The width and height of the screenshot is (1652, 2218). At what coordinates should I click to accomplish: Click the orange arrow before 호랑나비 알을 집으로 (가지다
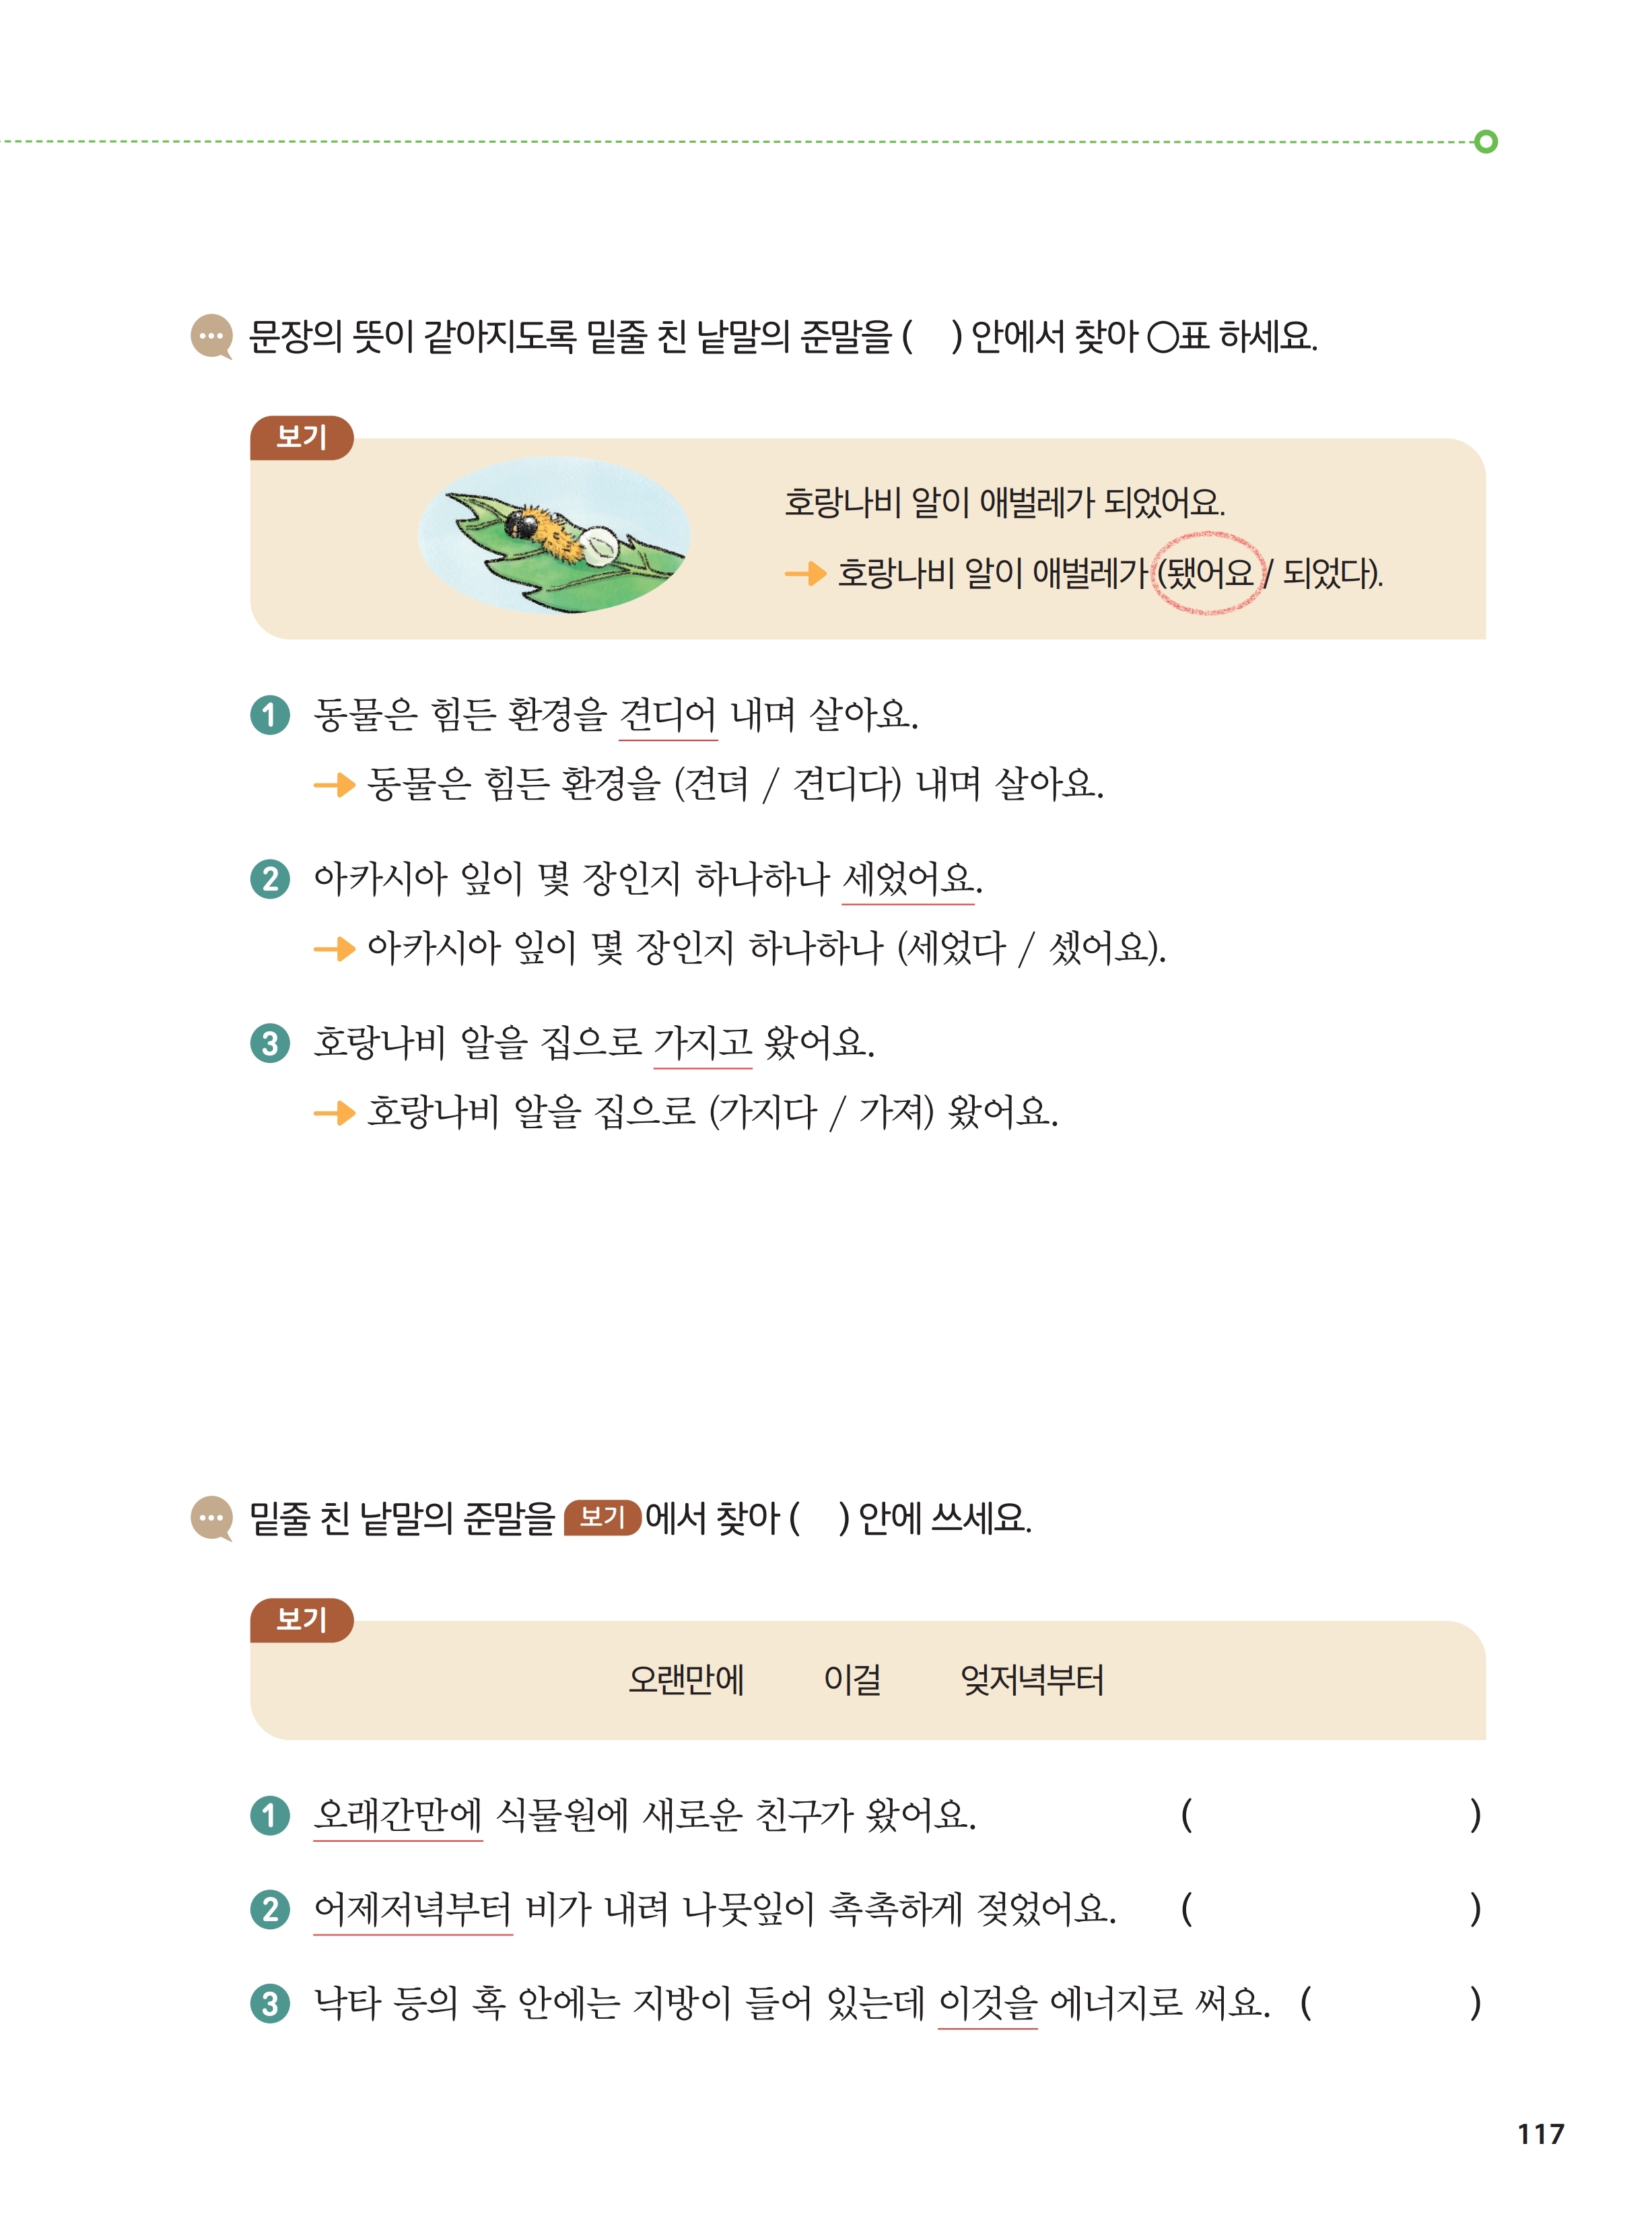point(335,1113)
